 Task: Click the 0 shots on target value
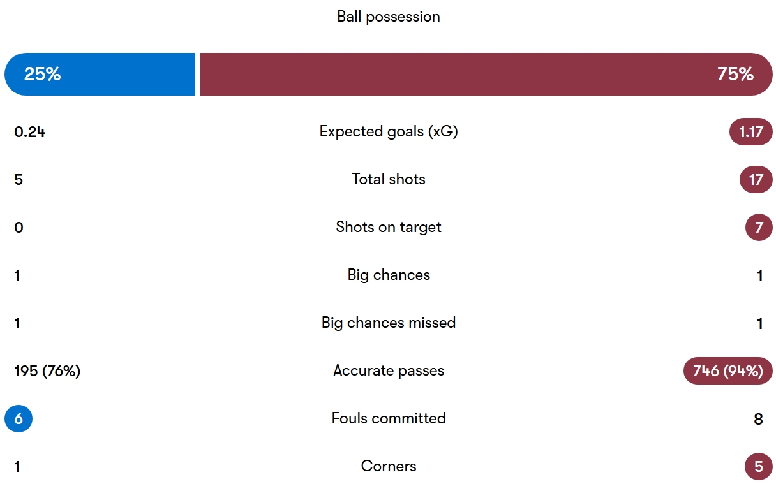click(19, 228)
